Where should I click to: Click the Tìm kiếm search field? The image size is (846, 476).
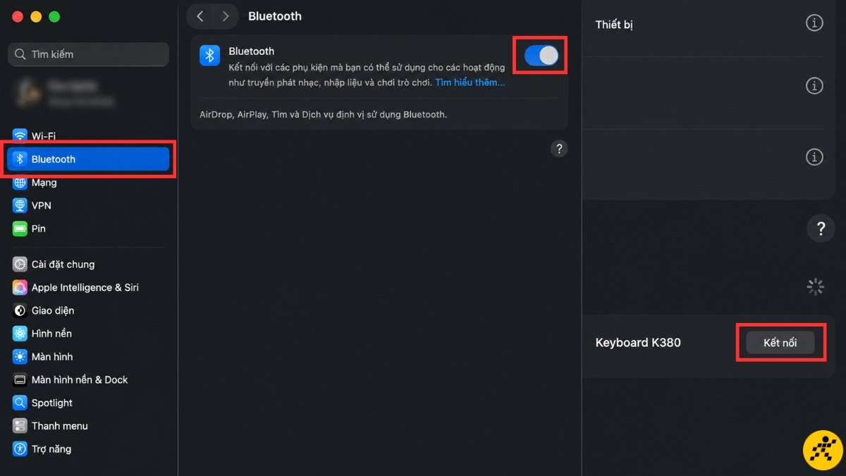(x=88, y=54)
